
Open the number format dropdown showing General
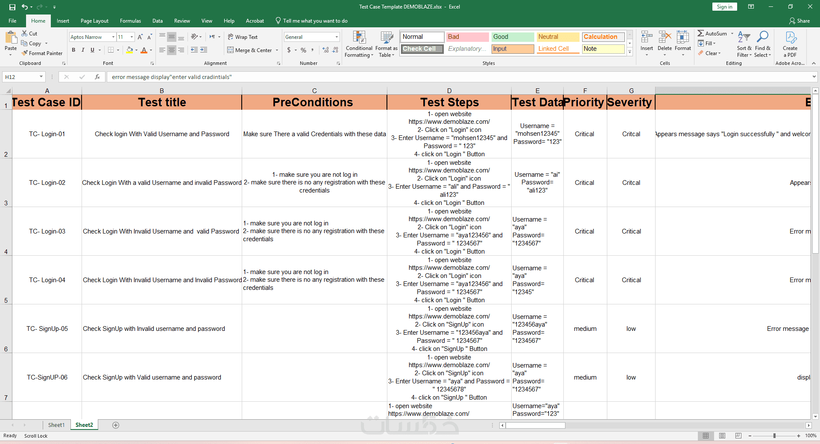point(337,37)
